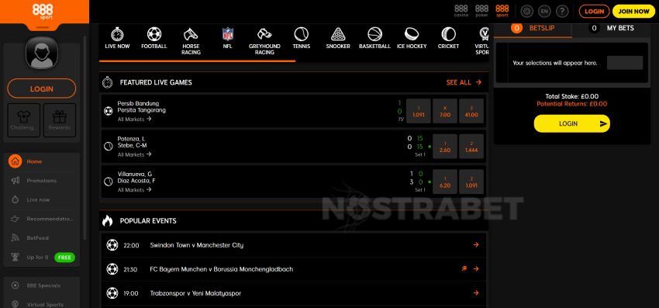Switch to 888 poker site
Screen dimensions: 659x308
point(481,11)
